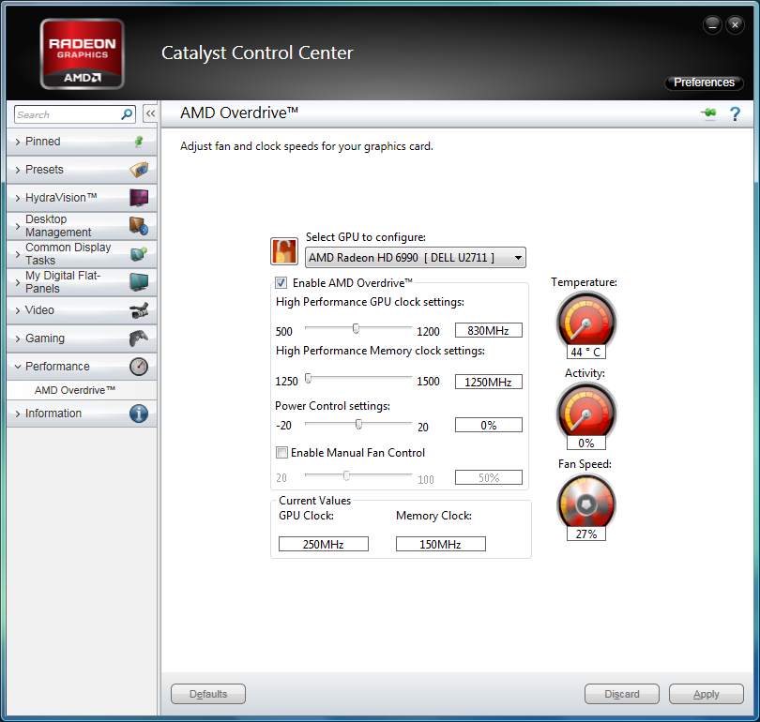Click the 0% activity reading below the gauge

(586, 444)
